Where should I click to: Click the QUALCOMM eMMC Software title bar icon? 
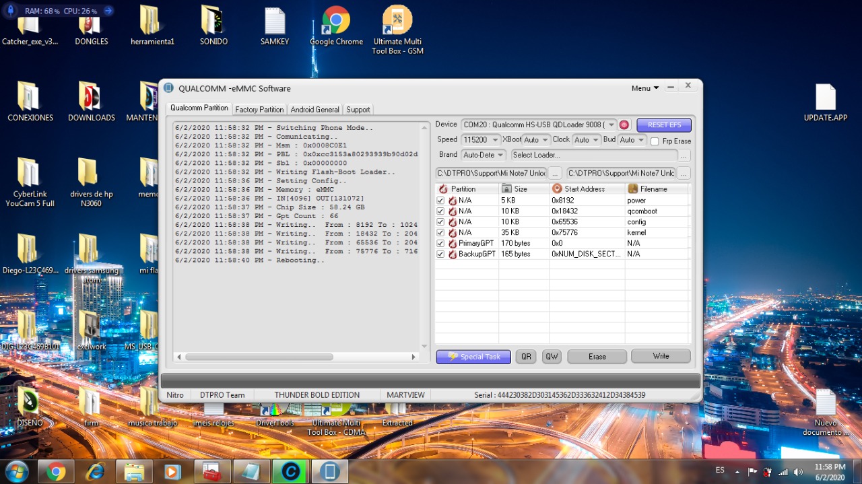[168, 88]
